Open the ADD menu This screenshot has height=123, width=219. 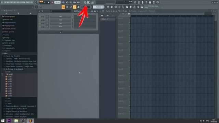pyautogui.click(x=8, y=2)
